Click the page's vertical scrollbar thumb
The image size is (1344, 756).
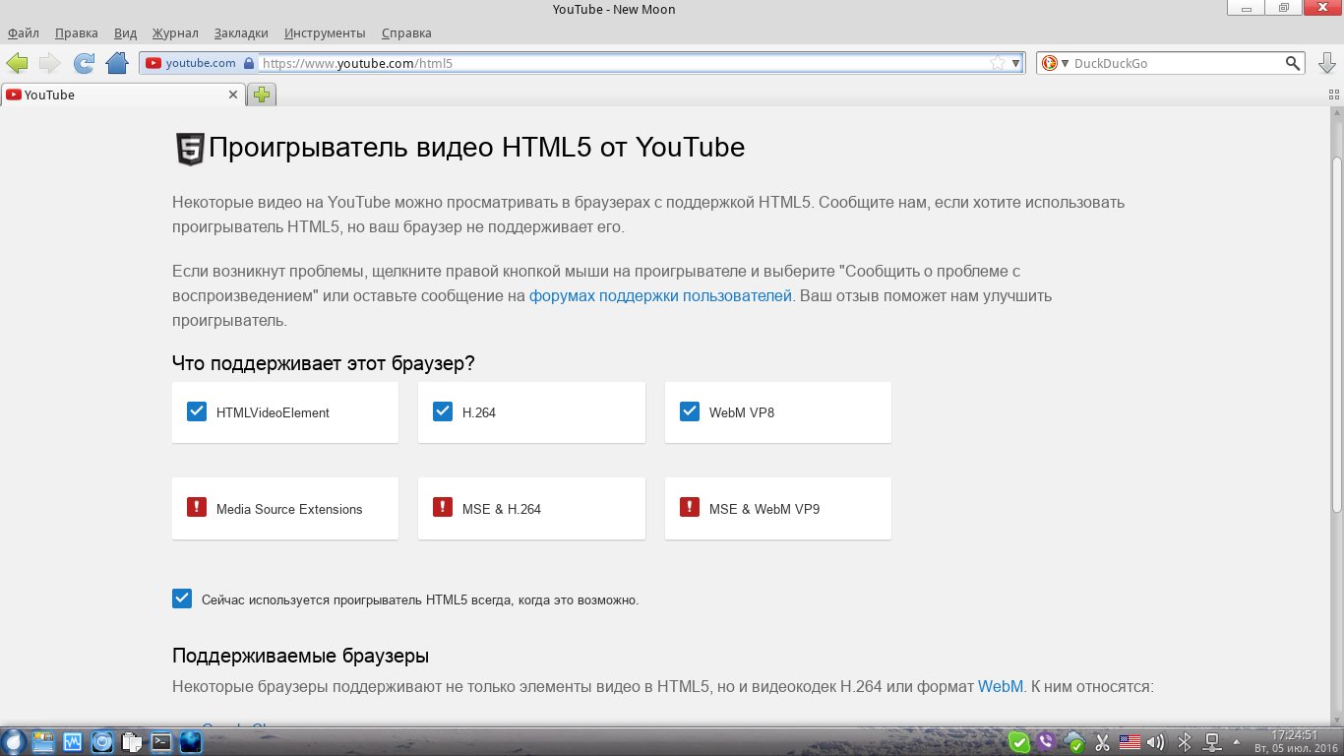(x=1337, y=335)
